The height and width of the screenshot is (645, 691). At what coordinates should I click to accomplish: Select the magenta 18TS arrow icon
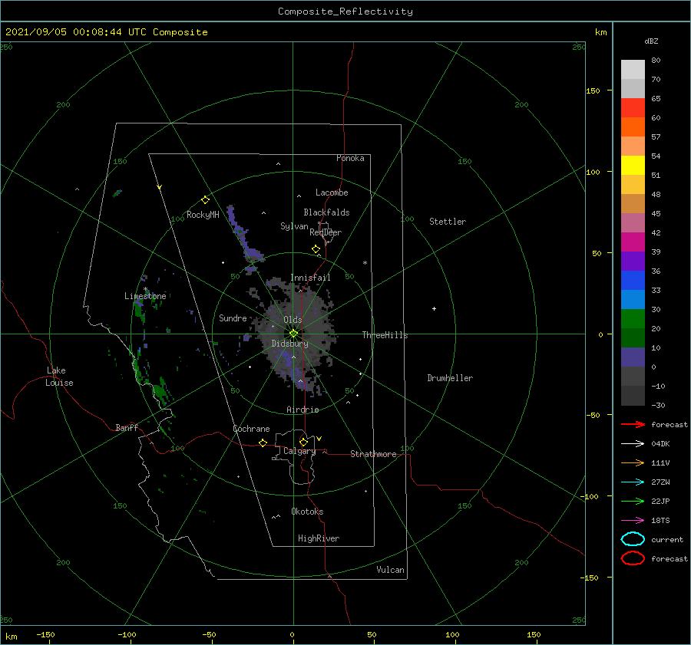point(633,520)
